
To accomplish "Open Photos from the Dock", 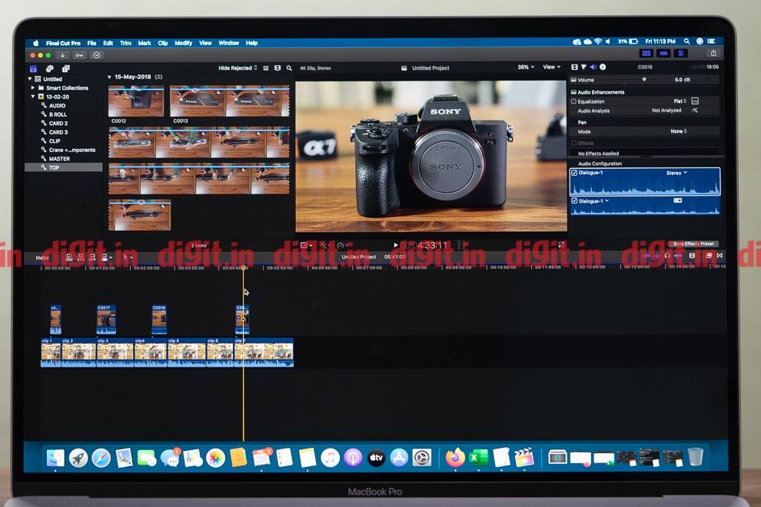I will (x=215, y=458).
